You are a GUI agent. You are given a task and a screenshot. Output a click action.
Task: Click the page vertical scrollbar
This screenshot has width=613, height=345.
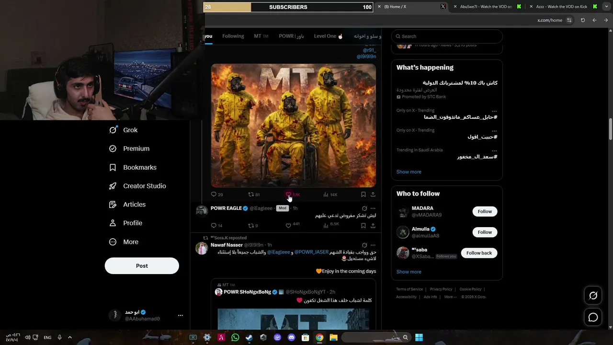(610, 129)
